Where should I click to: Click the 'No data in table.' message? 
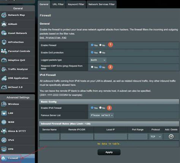(x=109, y=144)
